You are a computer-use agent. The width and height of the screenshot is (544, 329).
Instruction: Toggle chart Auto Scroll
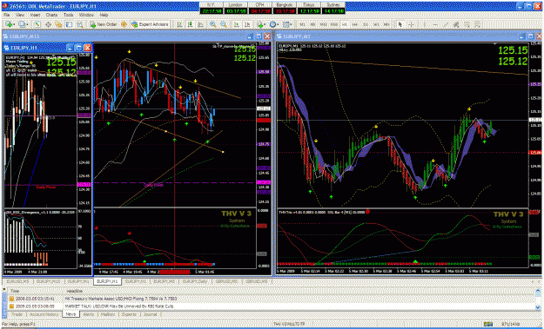(237, 24)
